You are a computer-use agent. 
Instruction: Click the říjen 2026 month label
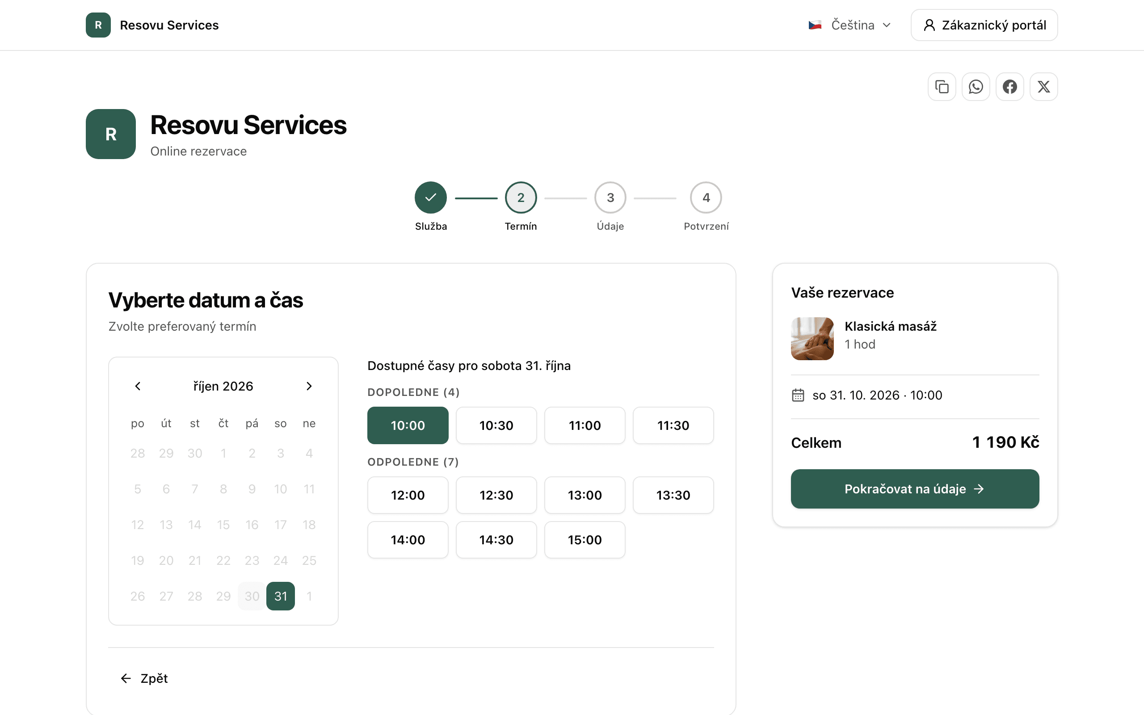pos(223,387)
